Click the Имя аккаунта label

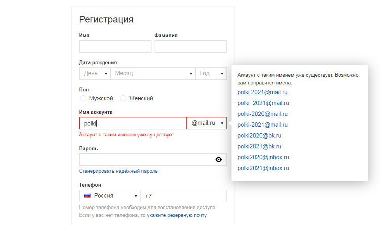96,112
